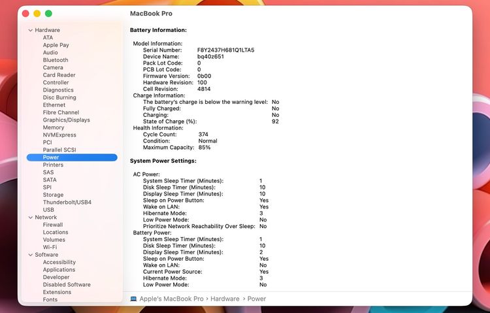
Task: Minimize window with yellow button
Action: point(37,14)
